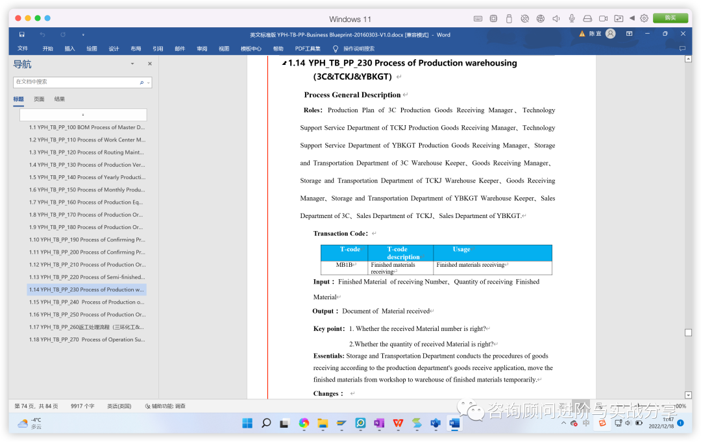The height and width of the screenshot is (442, 701).
Task: Close the 导航 navigation pane
Action: coord(150,64)
